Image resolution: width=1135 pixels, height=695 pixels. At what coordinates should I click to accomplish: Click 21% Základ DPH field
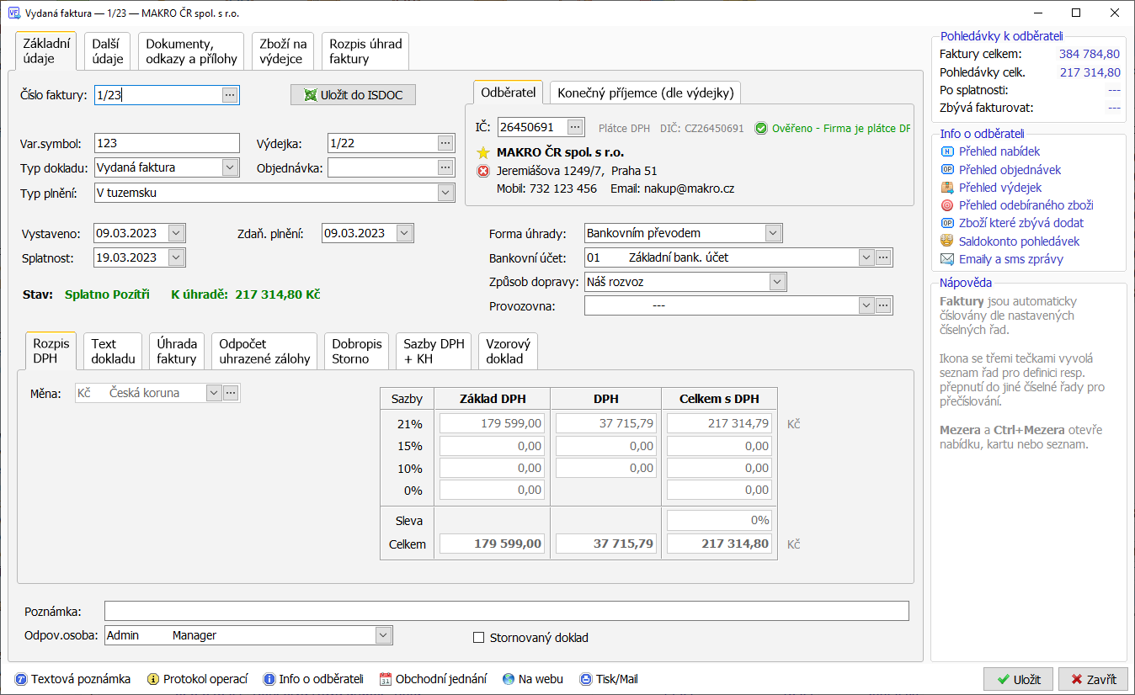493,423
